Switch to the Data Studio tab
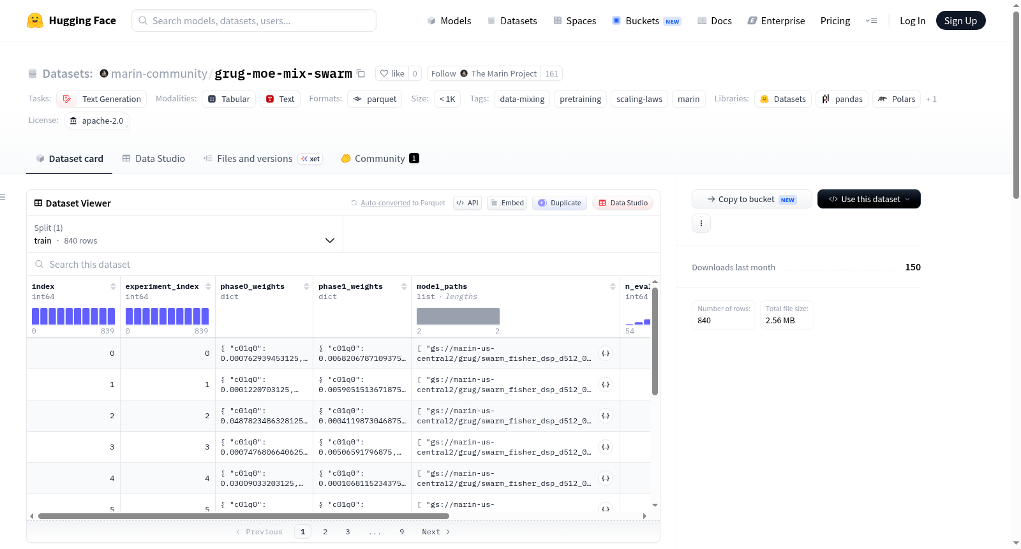 [x=154, y=159]
